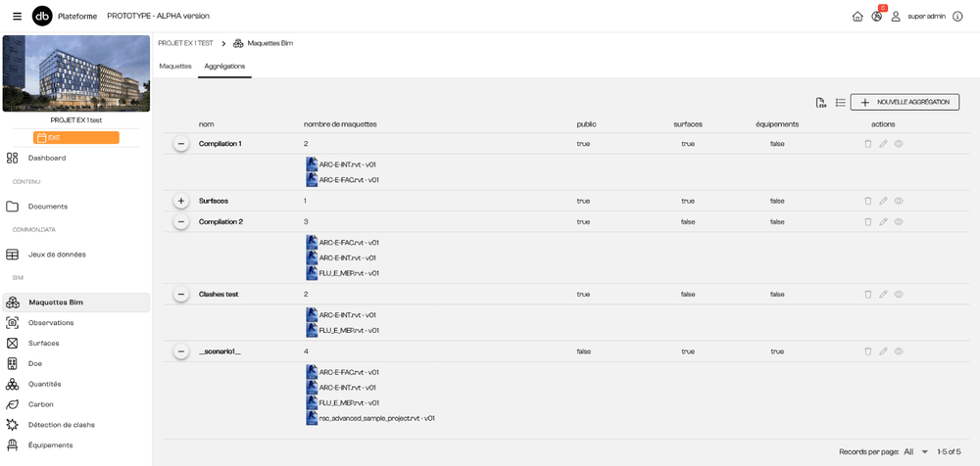The width and height of the screenshot is (980, 466).
Task: Open notifications globe icon with badge
Action: tap(877, 17)
